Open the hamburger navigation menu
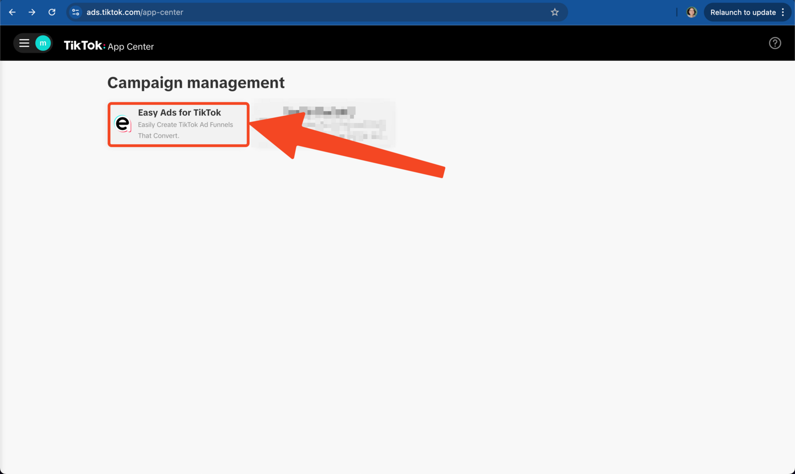This screenshot has height=474, width=795. 24,43
